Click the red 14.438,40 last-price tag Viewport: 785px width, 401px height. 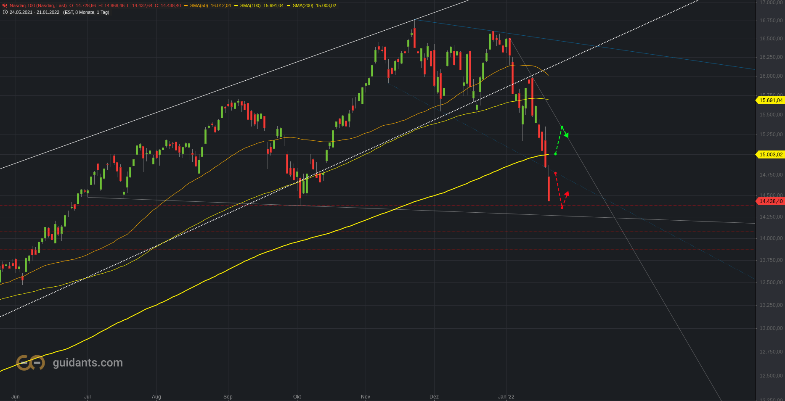coord(770,201)
